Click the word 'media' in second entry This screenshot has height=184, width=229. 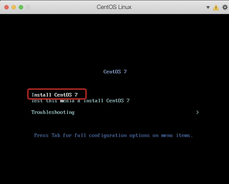coord(67,100)
